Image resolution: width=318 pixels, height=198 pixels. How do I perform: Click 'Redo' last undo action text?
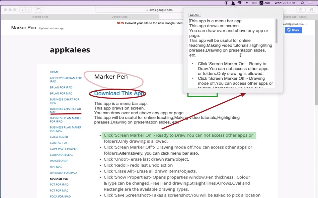(x=138, y=165)
